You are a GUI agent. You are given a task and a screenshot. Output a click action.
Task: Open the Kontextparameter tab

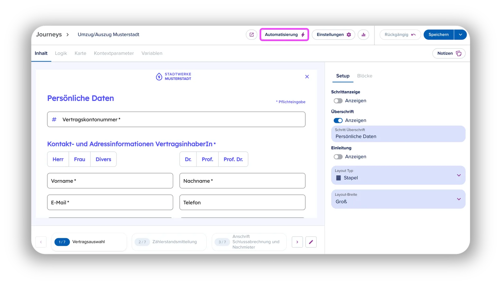(114, 53)
